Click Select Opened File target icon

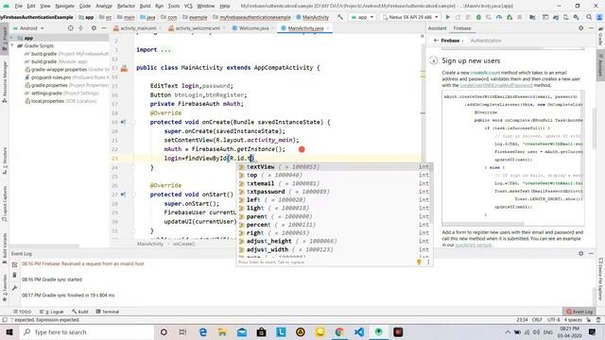(70, 28)
